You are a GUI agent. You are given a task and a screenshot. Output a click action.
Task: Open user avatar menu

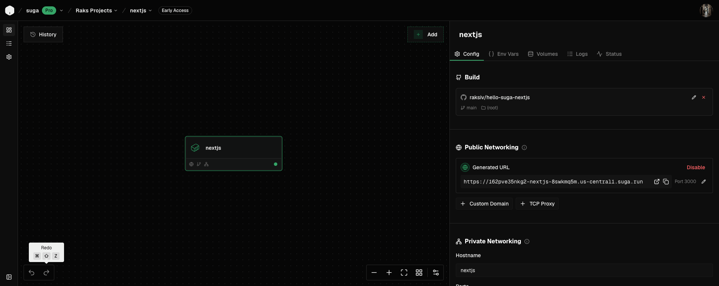pyautogui.click(x=706, y=10)
